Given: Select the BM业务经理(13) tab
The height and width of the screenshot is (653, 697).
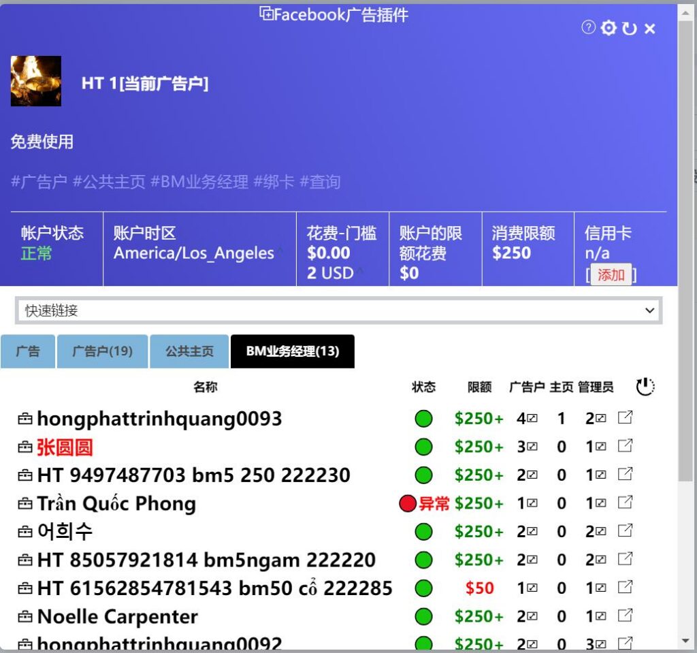Looking at the screenshot, I should tap(293, 351).
